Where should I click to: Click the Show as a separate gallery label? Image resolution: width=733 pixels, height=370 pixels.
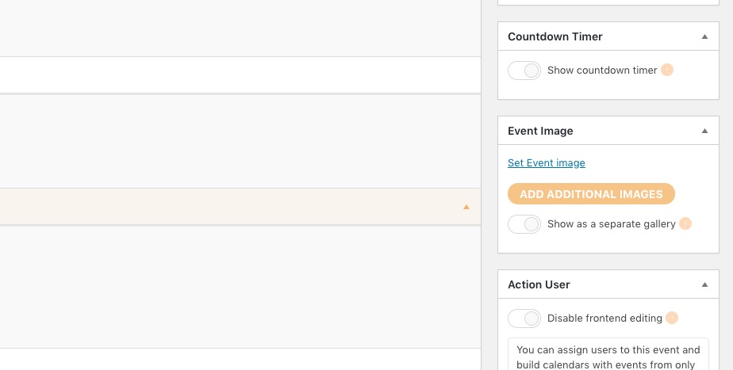tap(611, 224)
